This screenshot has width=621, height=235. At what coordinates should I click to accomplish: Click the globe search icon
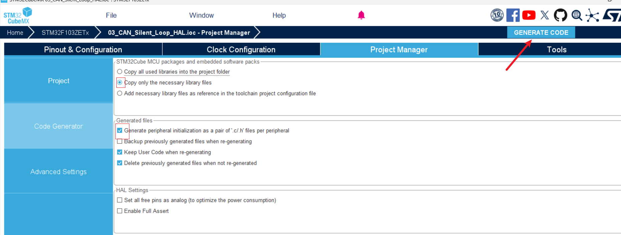coord(577,15)
